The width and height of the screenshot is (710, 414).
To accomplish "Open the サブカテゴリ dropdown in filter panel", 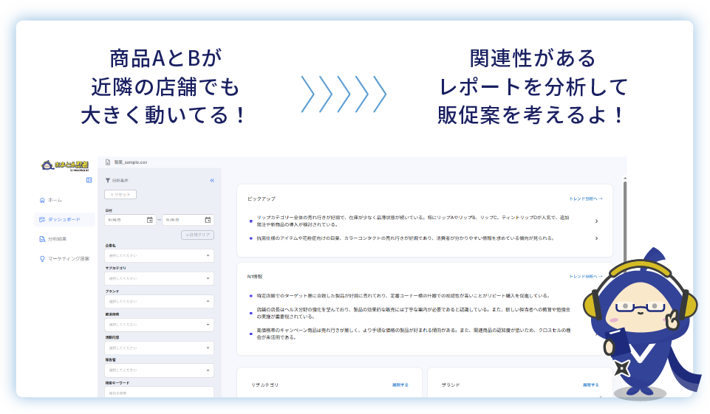I will click(x=159, y=278).
